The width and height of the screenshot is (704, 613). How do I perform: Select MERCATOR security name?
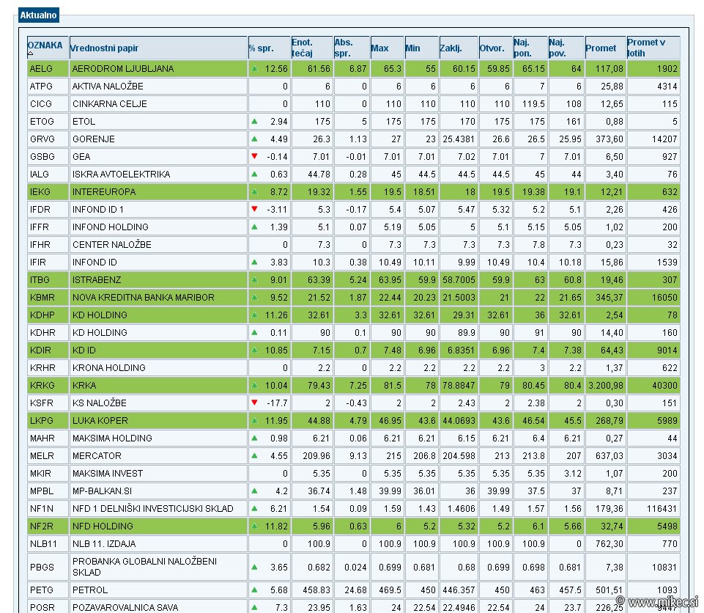pos(97,455)
